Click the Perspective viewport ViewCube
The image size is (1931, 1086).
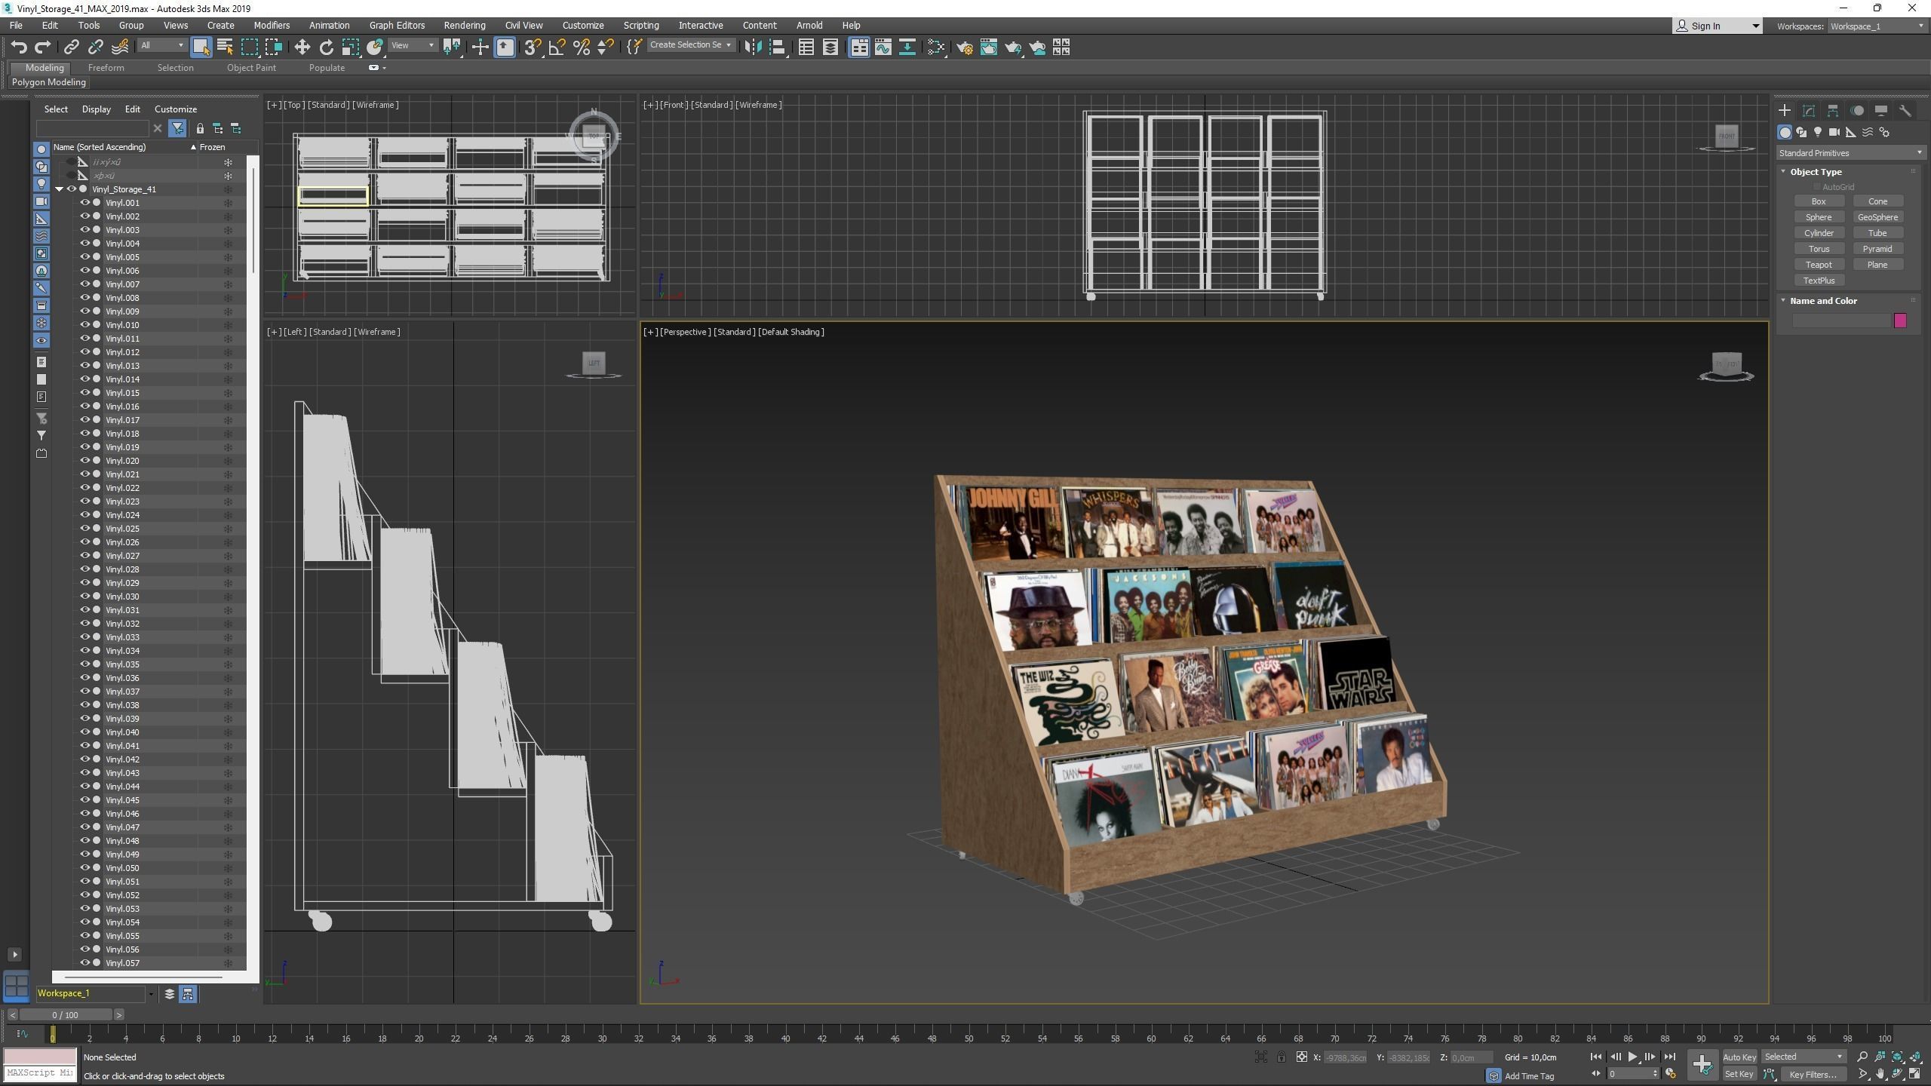1726,367
